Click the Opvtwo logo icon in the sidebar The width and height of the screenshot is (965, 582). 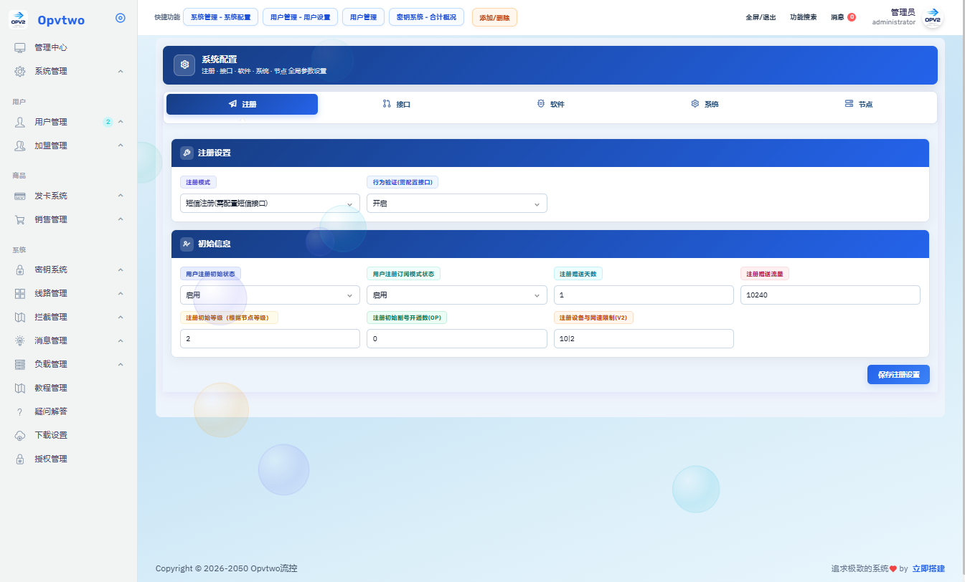pyautogui.click(x=19, y=19)
